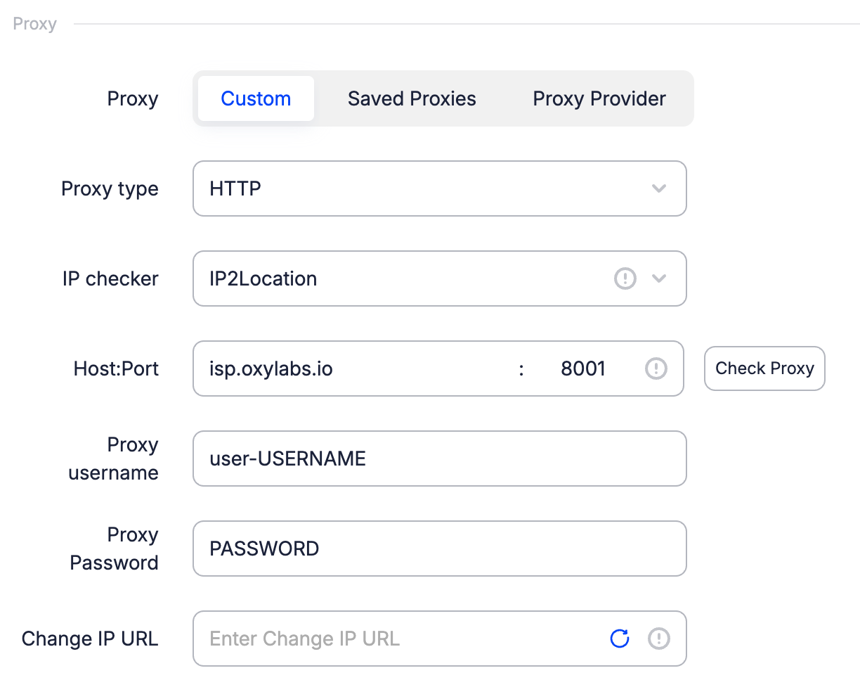Image resolution: width=860 pixels, height=699 pixels.
Task: Switch to the Saved Proxies tab
Action: (412, 98)
